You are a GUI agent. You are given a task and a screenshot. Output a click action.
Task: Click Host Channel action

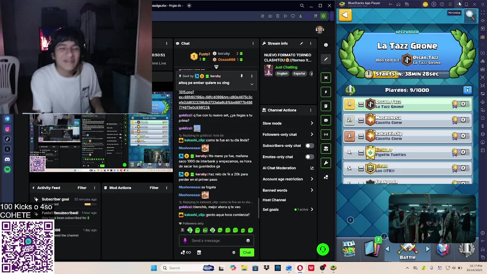click(274, 200)
